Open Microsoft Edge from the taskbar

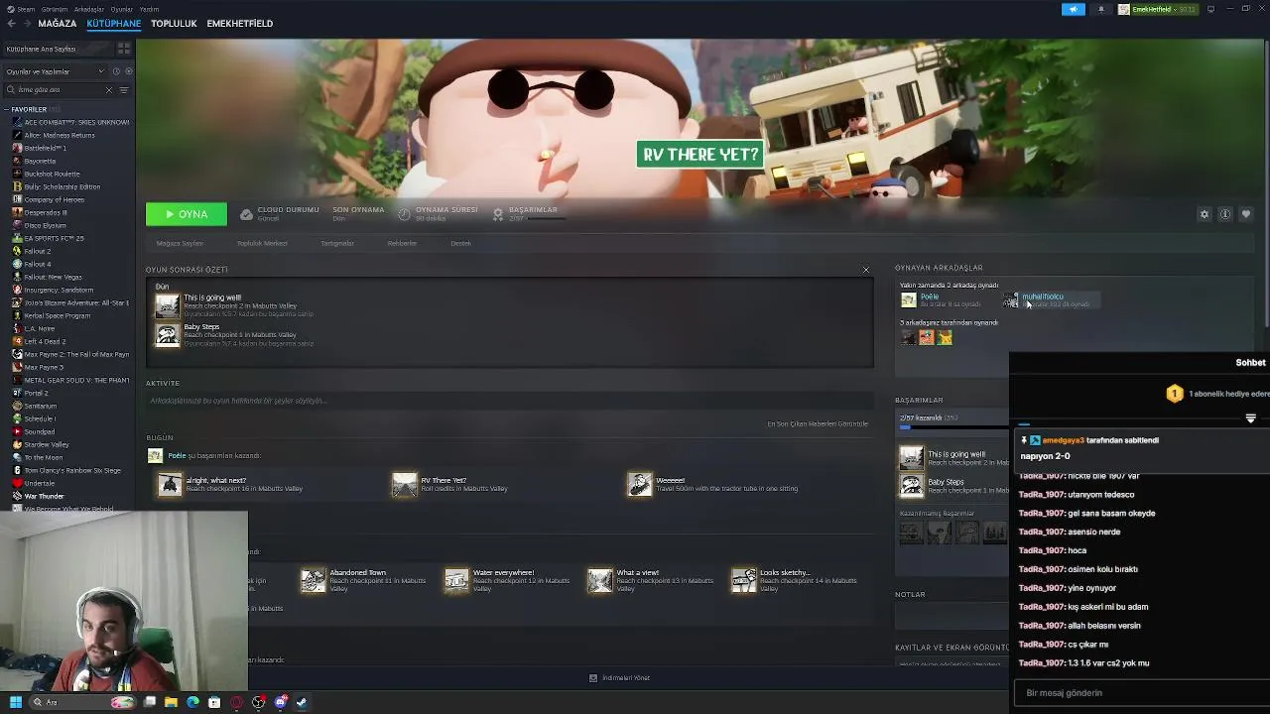click(x=192, y=702)
